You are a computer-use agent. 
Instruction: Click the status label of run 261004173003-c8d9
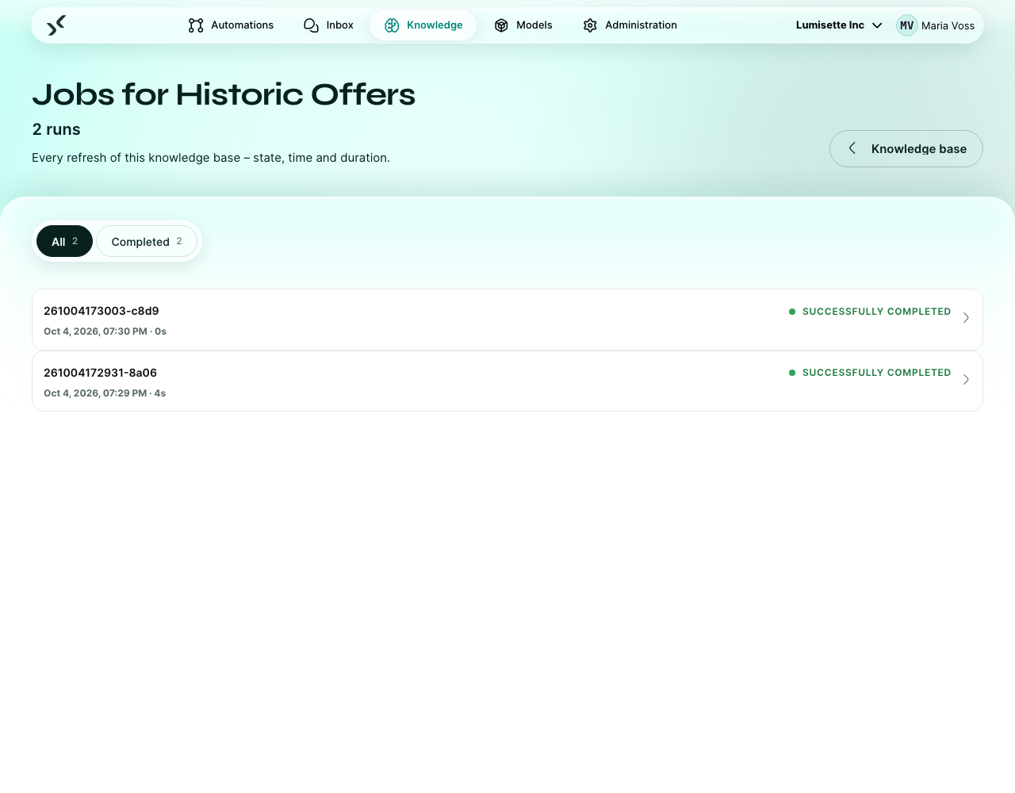[x=870, y=312]
